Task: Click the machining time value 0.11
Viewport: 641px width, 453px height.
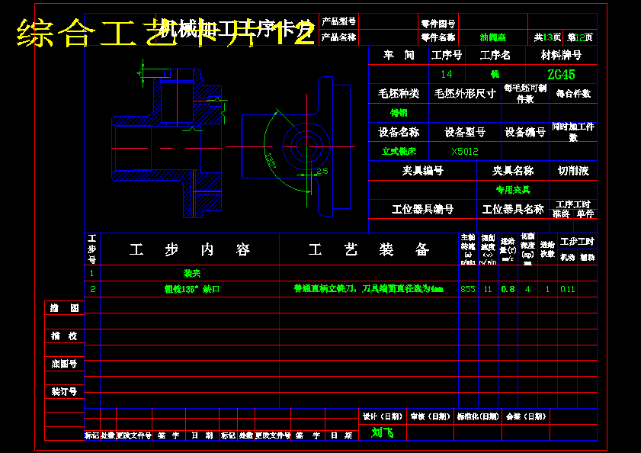Action: click(567, 289)
